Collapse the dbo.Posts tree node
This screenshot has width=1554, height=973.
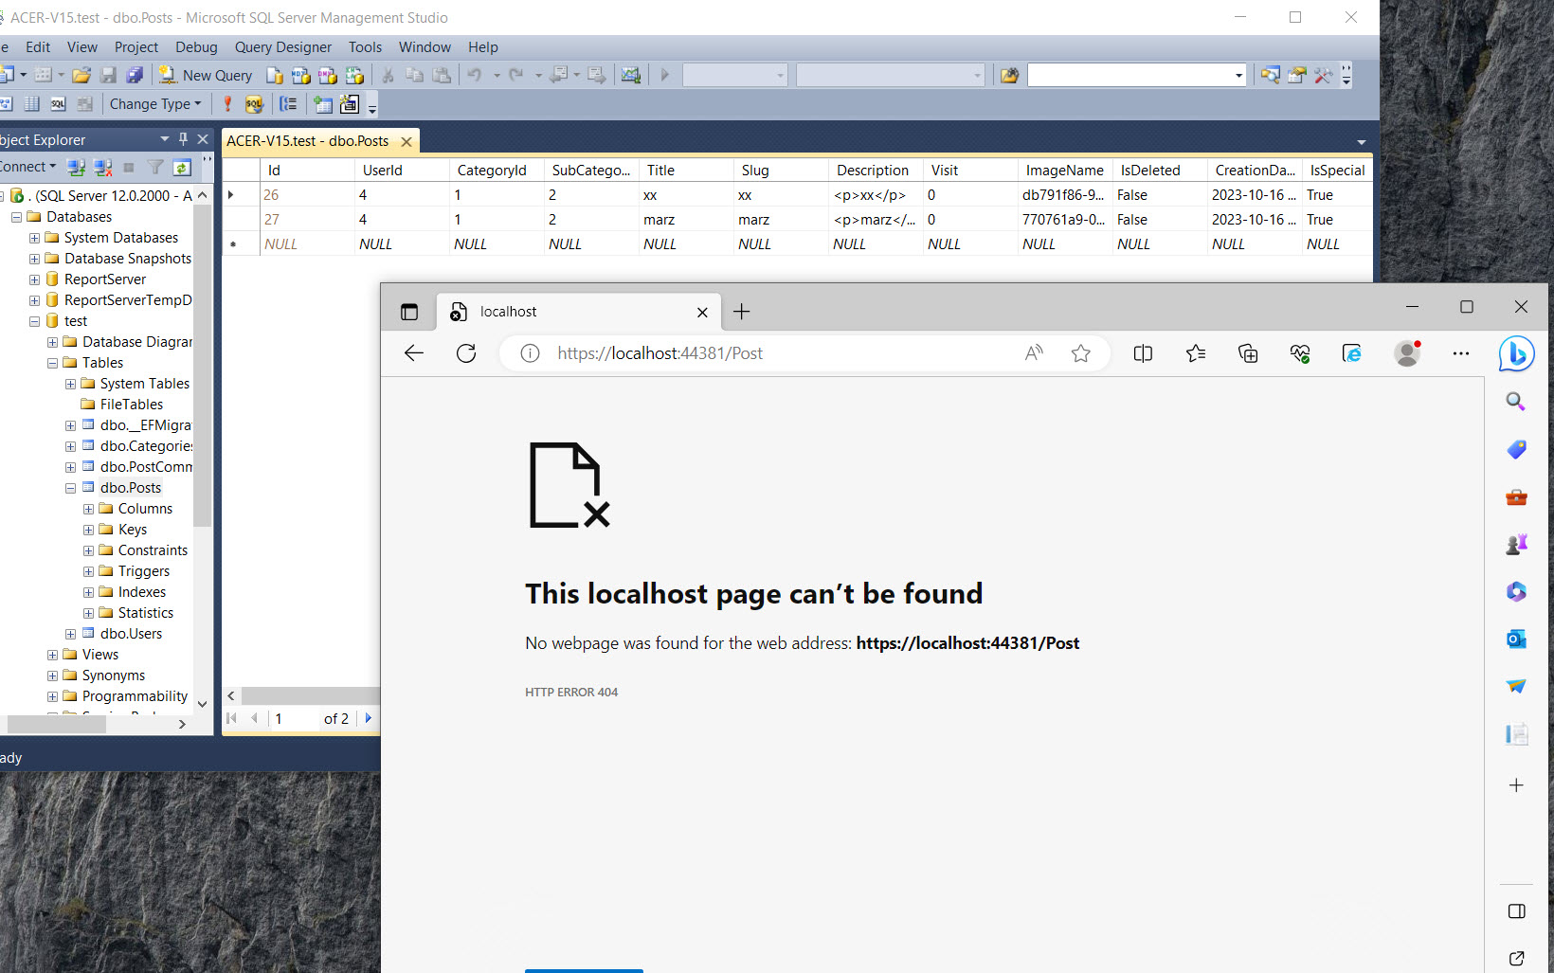click(x=70, y=488)
